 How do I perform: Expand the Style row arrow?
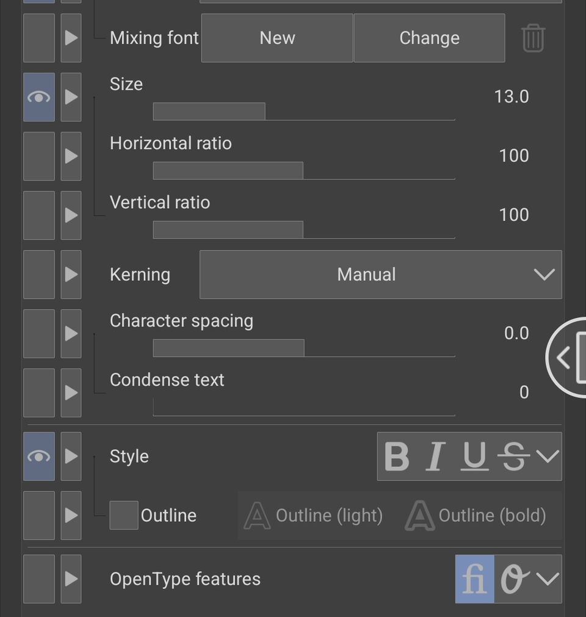point(71,456)
